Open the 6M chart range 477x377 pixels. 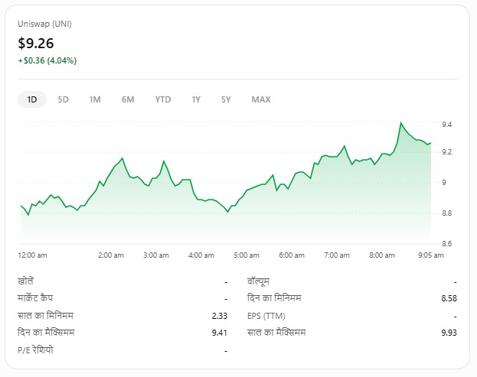(x=128, y=99)
